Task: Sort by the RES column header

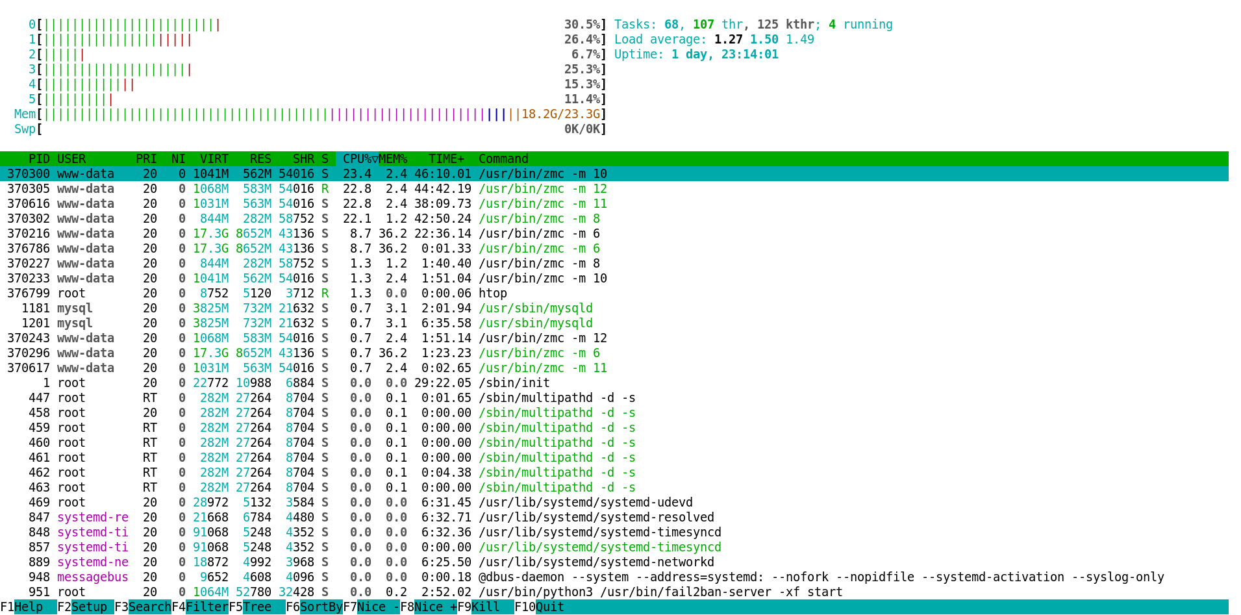Action: [260, 159]
